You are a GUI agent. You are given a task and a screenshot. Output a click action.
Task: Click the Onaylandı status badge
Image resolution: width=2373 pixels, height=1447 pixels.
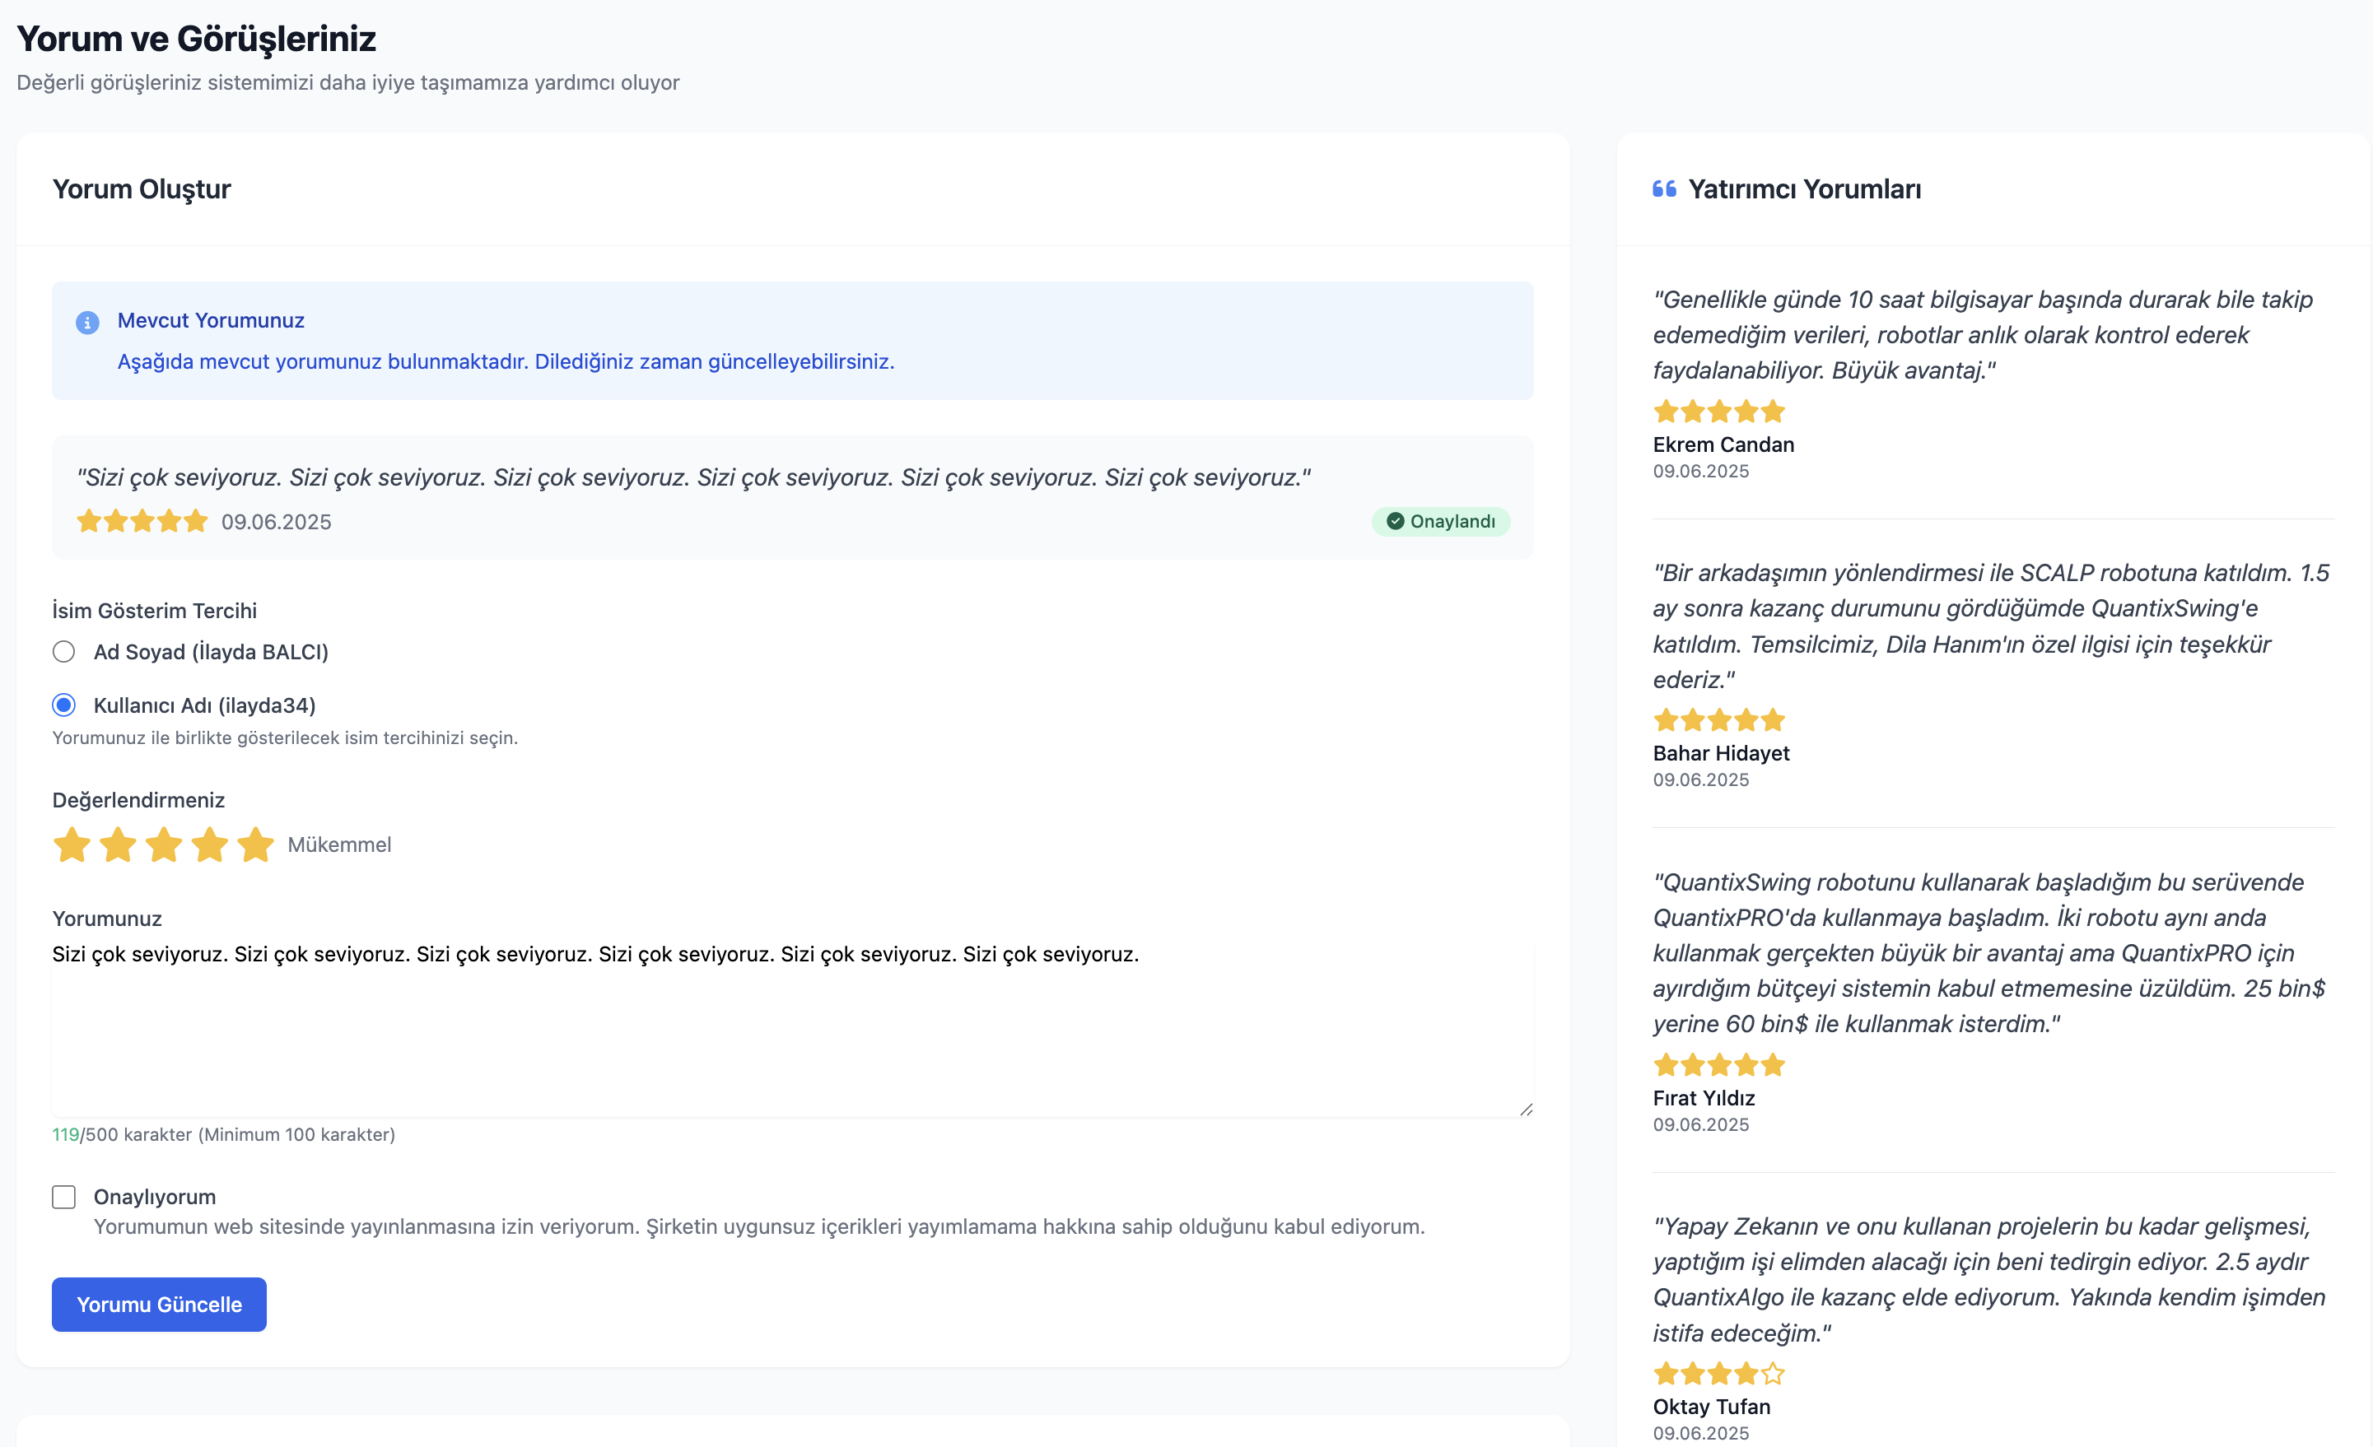[x=1441, y=521]
